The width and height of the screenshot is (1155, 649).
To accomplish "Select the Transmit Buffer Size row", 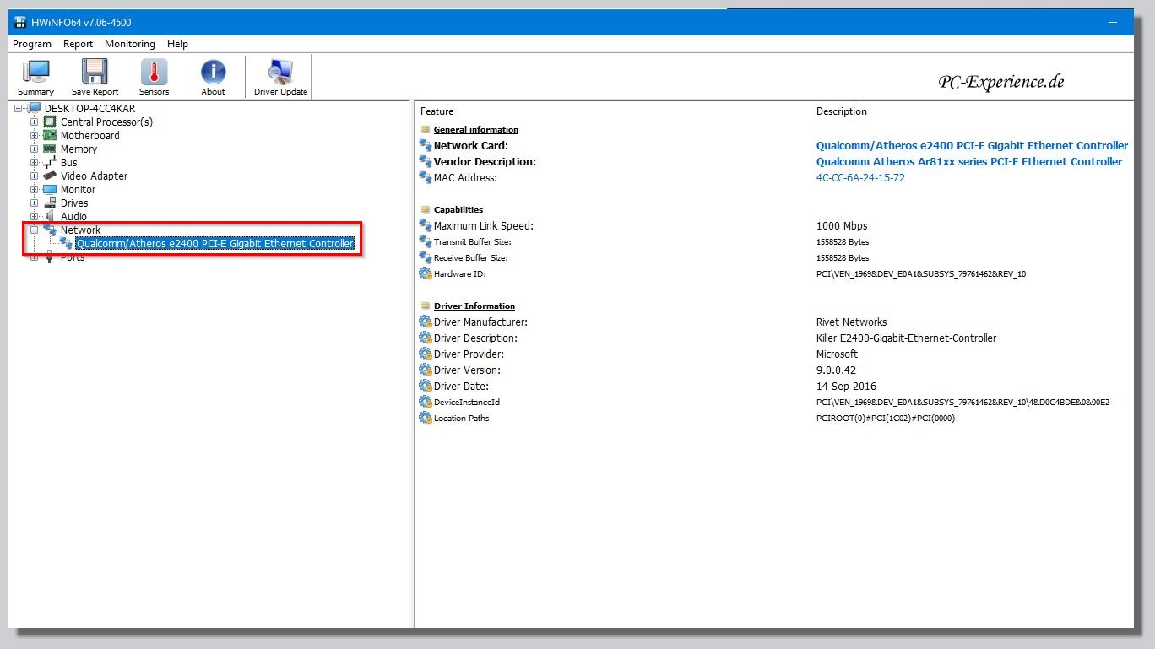I will pos(775,242).
